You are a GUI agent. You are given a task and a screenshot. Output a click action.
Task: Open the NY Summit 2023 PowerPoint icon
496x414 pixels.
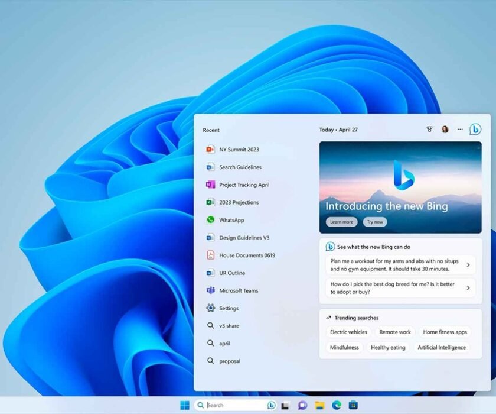point(210,149)
